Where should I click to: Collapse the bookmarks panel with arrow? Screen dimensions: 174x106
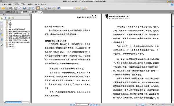coord(29,15)
